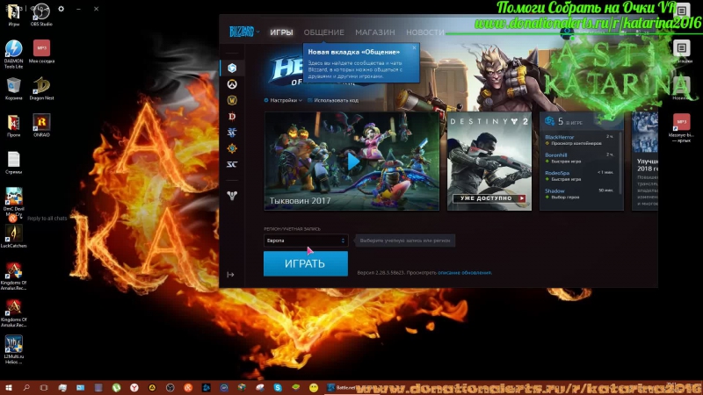Open Task View on the taskbar
This screenshot has height=395, width=703.
coord(44,387)
